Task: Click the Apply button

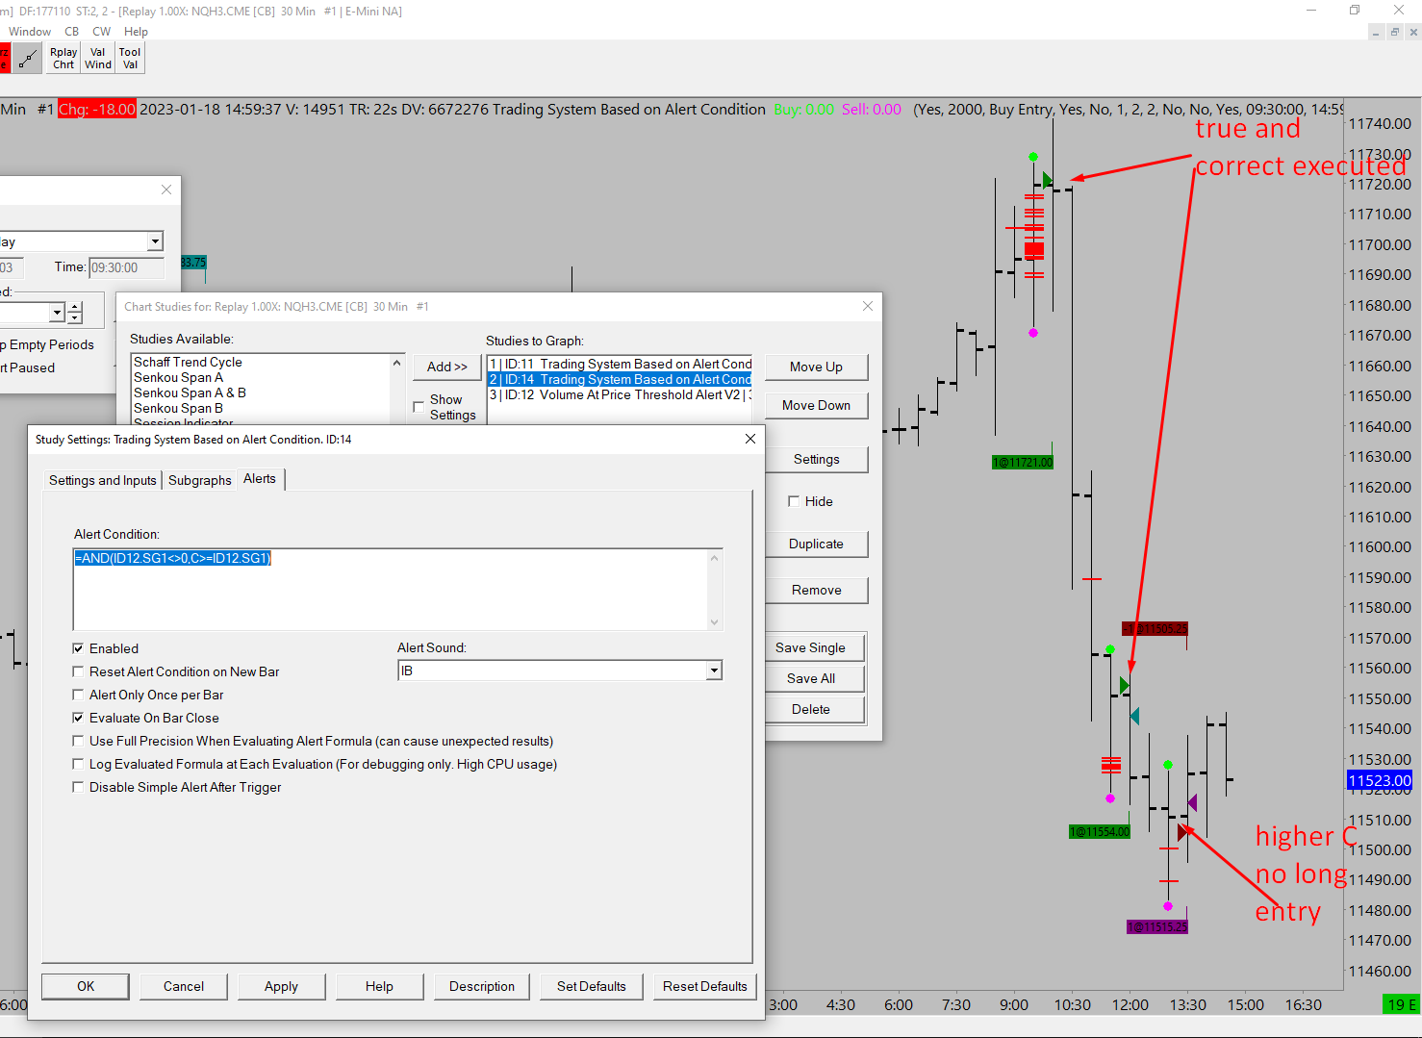Action: click(x=281, y=986)
